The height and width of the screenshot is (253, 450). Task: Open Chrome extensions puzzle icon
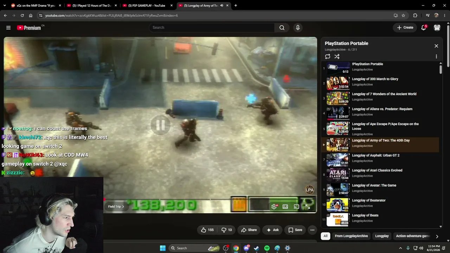point(415,15)
